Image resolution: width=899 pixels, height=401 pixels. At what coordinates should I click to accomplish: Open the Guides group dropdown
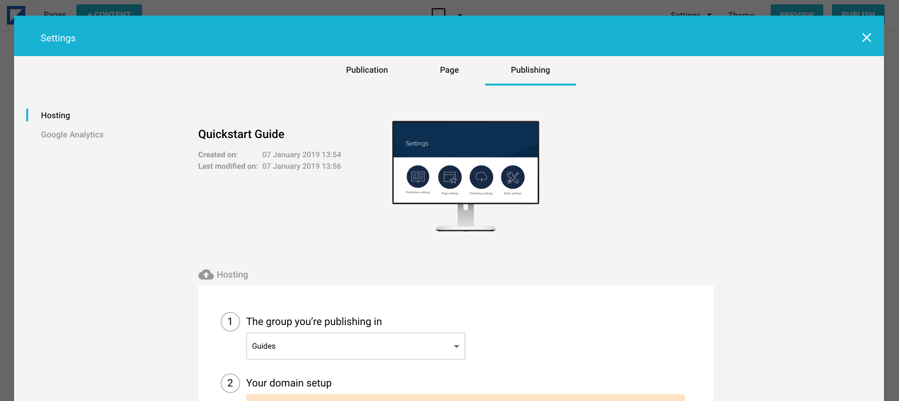click(356, 346)
